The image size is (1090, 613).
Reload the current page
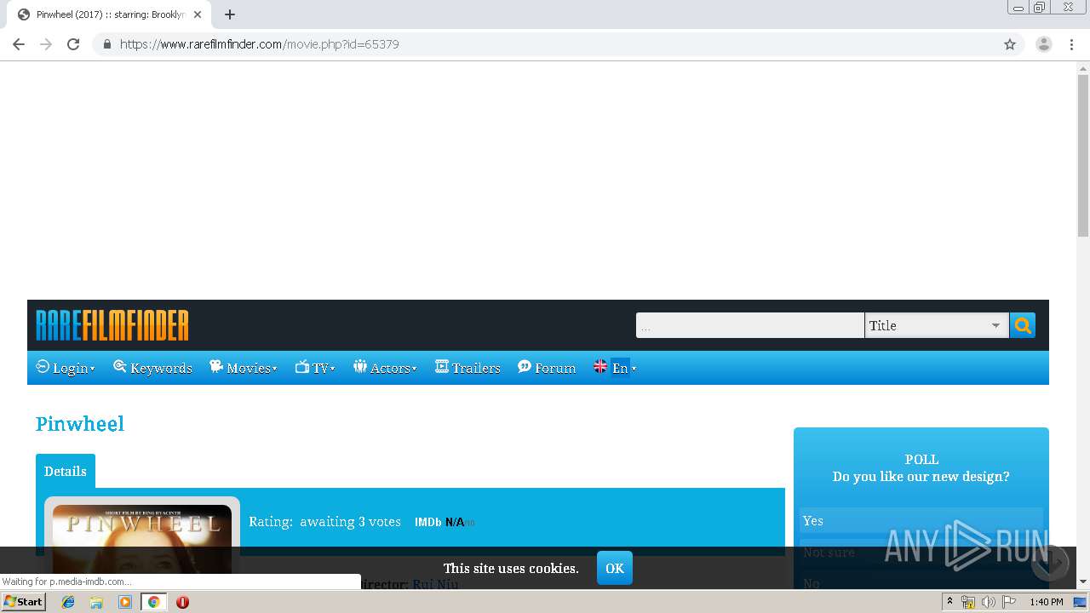73,44
